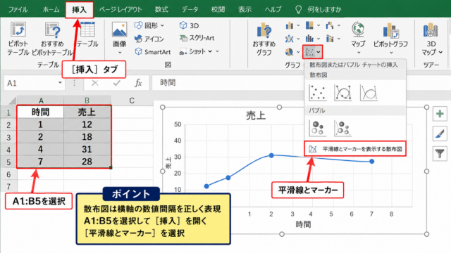Click the 何をしますか search box
This screenshot has width=451, height=253.
pyautogui.click(x=319, y=9)
